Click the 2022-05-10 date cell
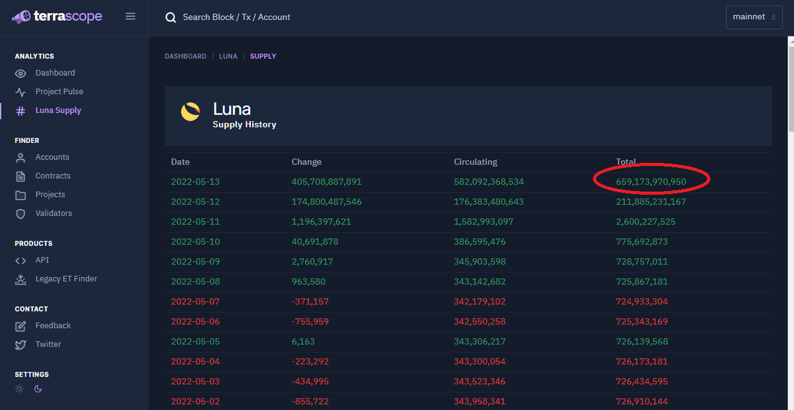Screen dimensions: 794x410 coord(195,242)
